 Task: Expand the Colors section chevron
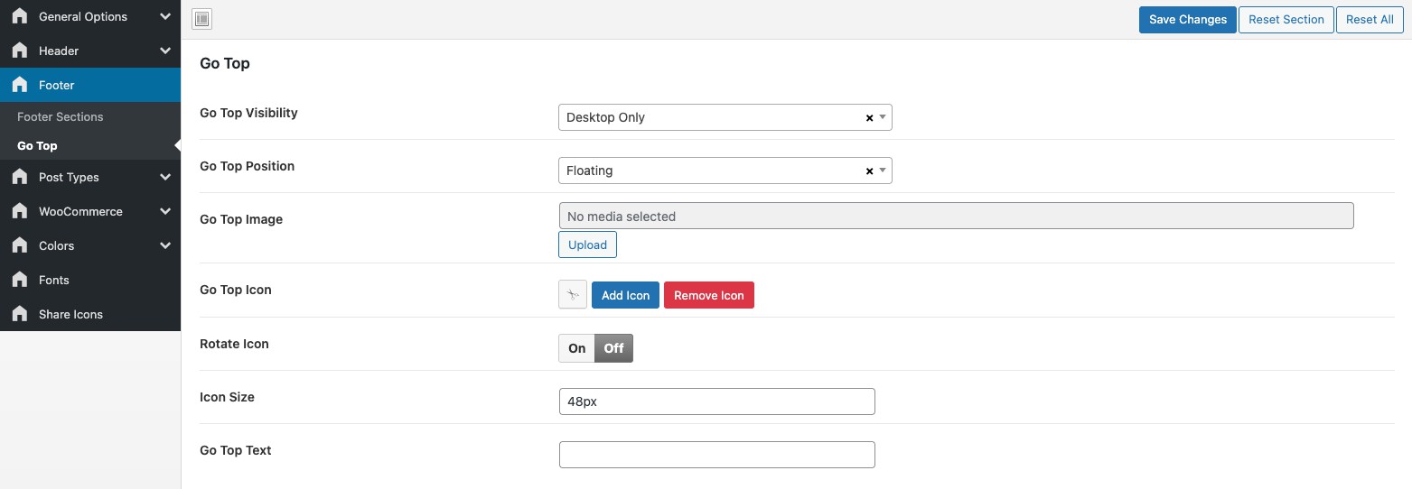(165, 245)
